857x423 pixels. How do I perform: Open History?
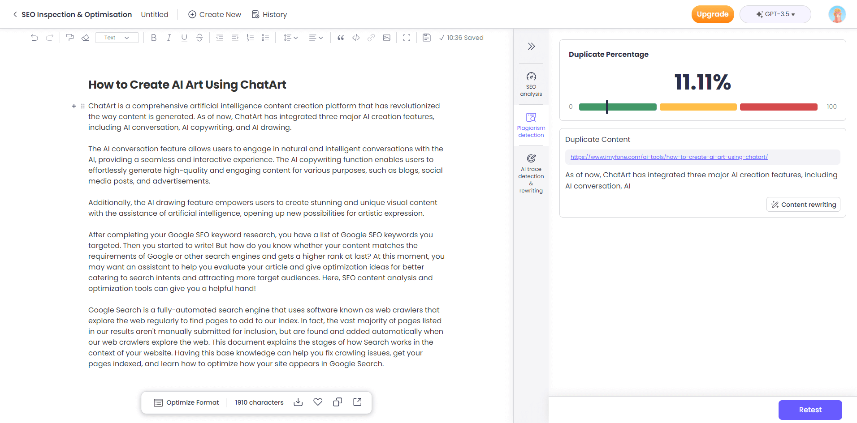point(269,14)
